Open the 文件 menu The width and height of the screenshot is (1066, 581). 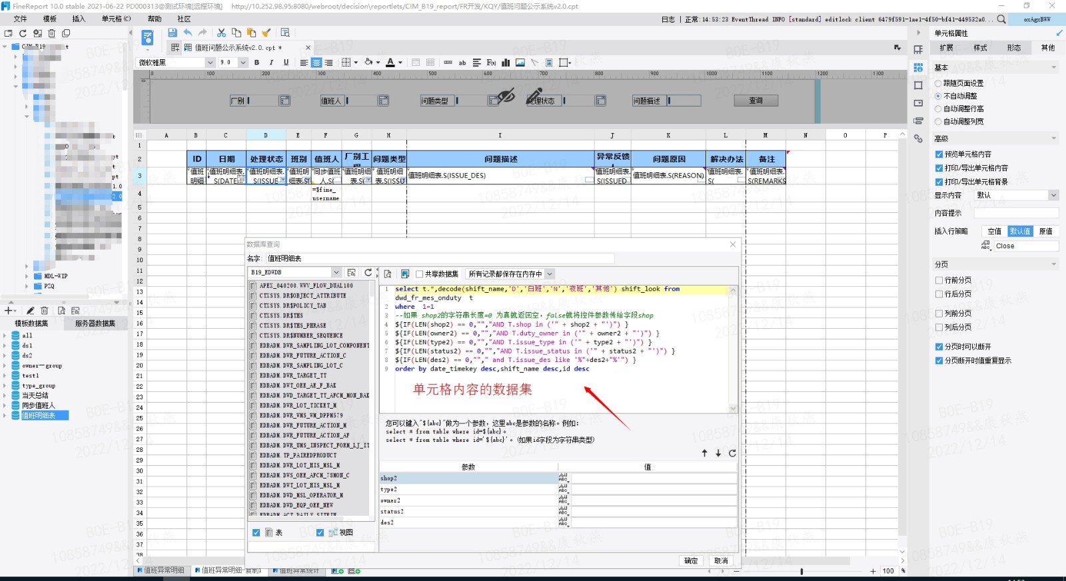tap(21, 19)
